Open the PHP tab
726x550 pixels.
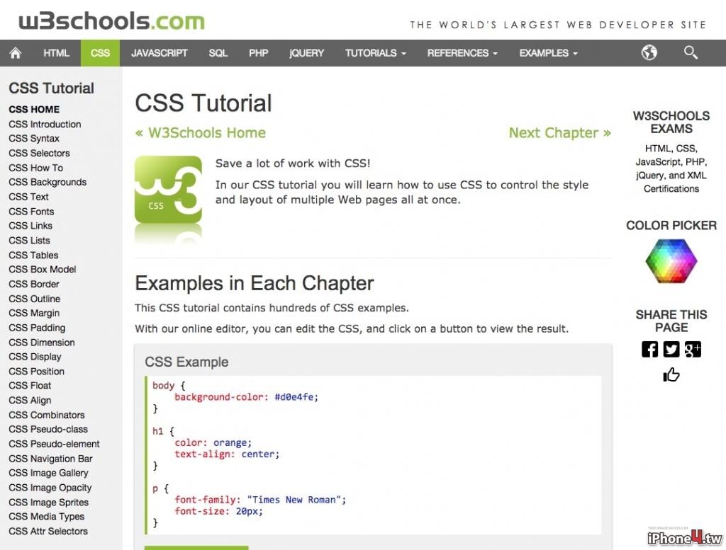click(x=258, y=53)
